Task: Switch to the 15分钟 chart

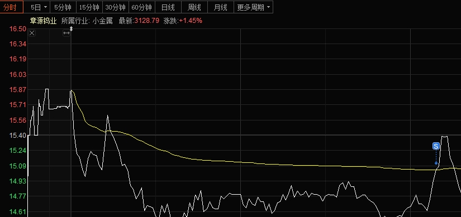Action: tap(89, 7)
